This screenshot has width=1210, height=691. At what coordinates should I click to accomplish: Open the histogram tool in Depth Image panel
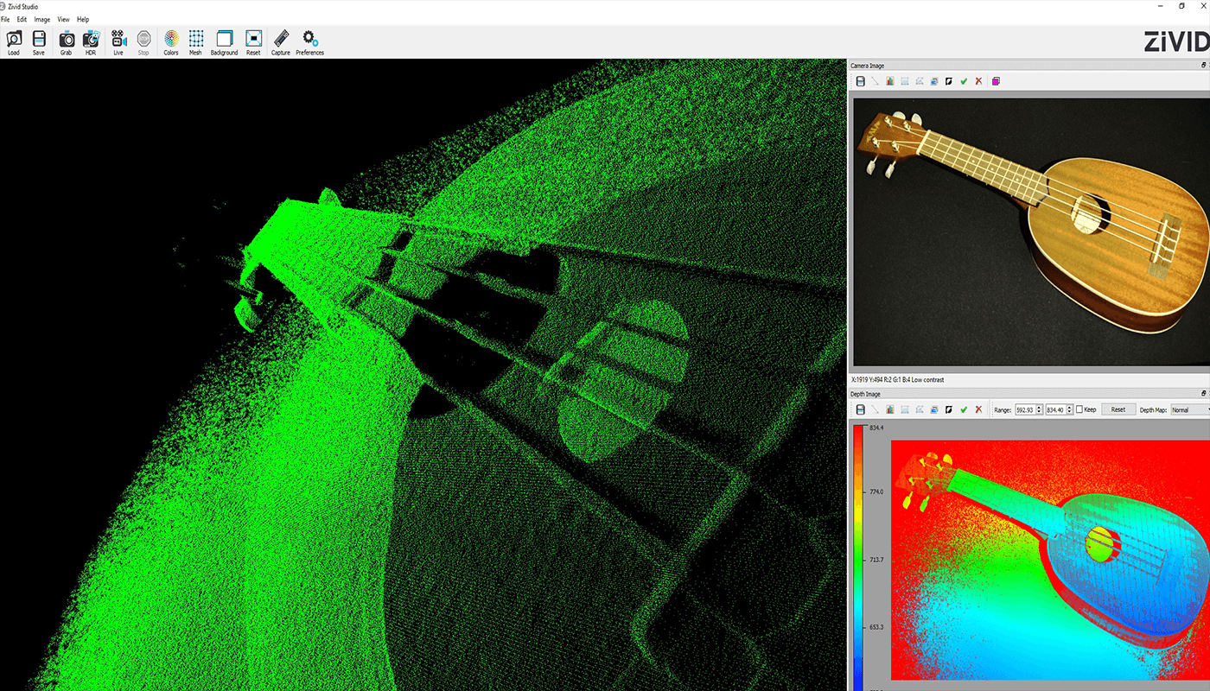(x=889, y=409)
